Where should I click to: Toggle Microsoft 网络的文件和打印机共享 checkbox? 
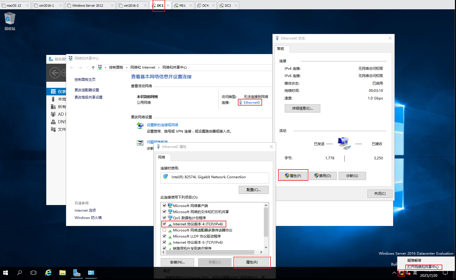[165, 212]
